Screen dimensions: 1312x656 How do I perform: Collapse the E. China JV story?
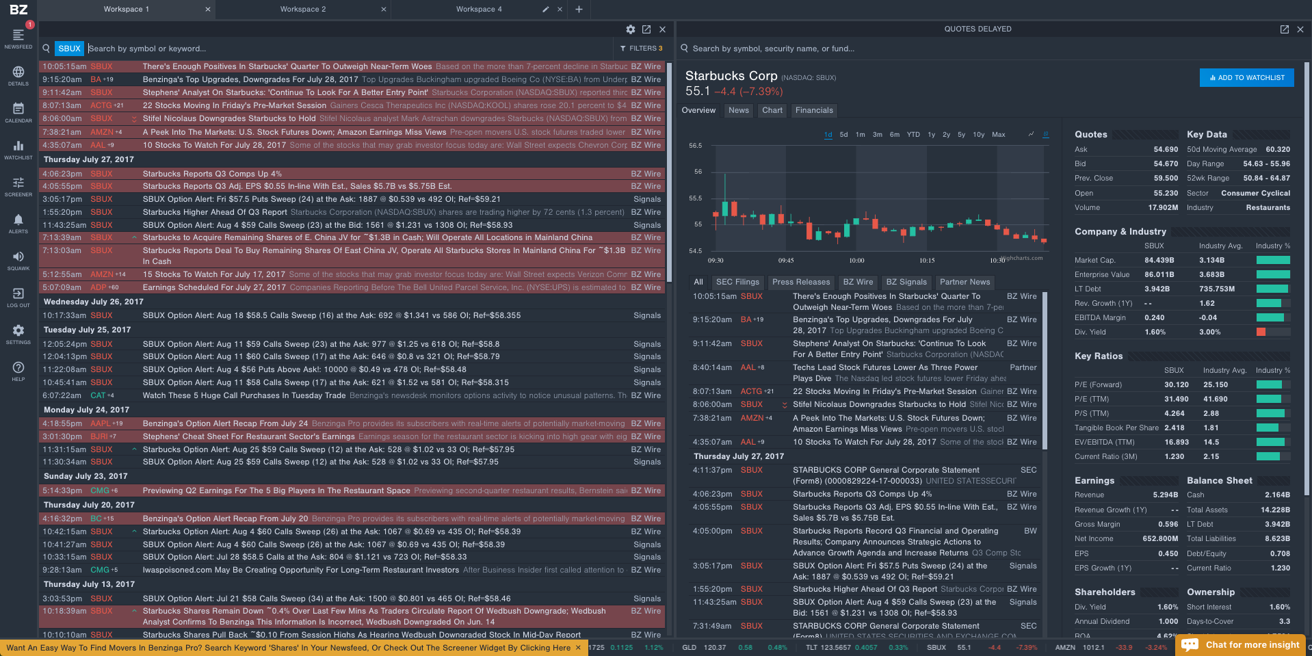pyautogui.click(x=134, y=237)
